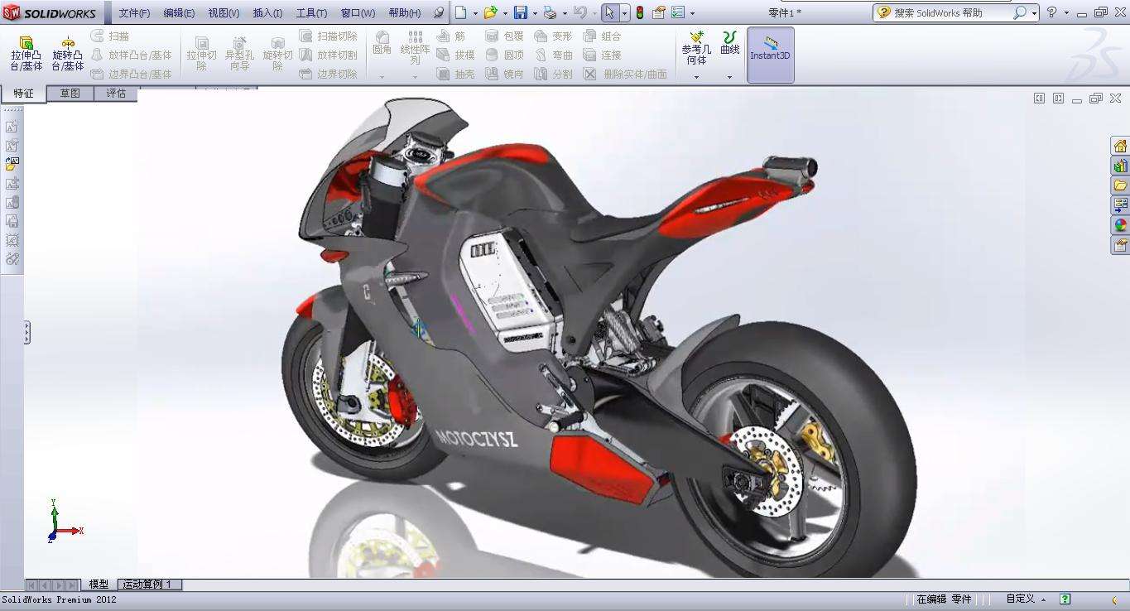Click the 拉伸切除 extruded cut tool

click(201, 53)
